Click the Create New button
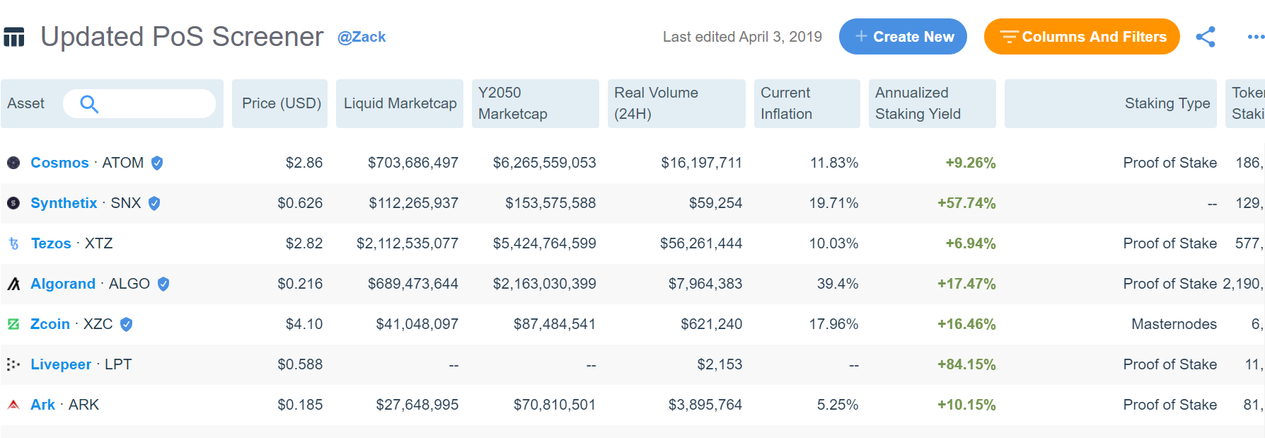Viewport: 1265px width, 438px height. point(903,37)
